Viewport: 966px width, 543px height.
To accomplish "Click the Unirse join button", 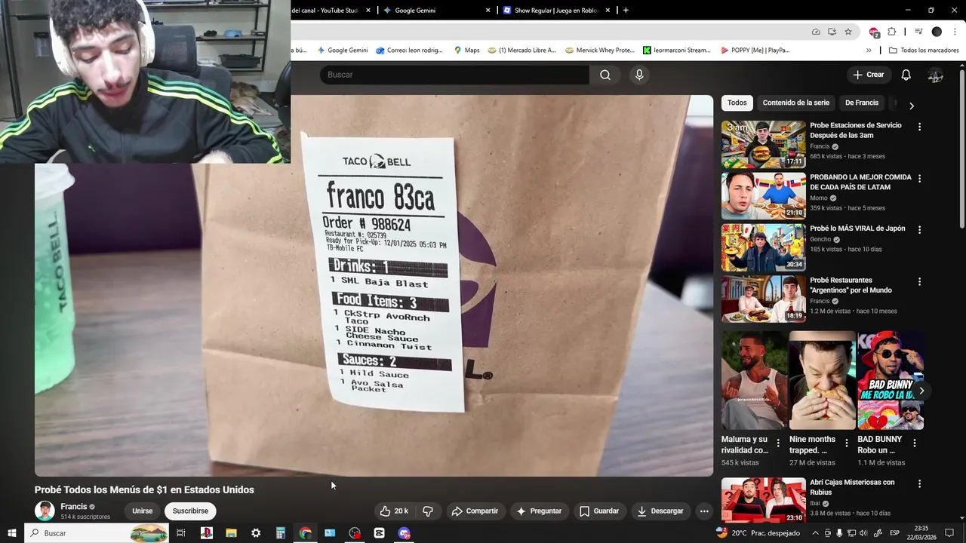I will pyautogui.click(x=143, y=511).
